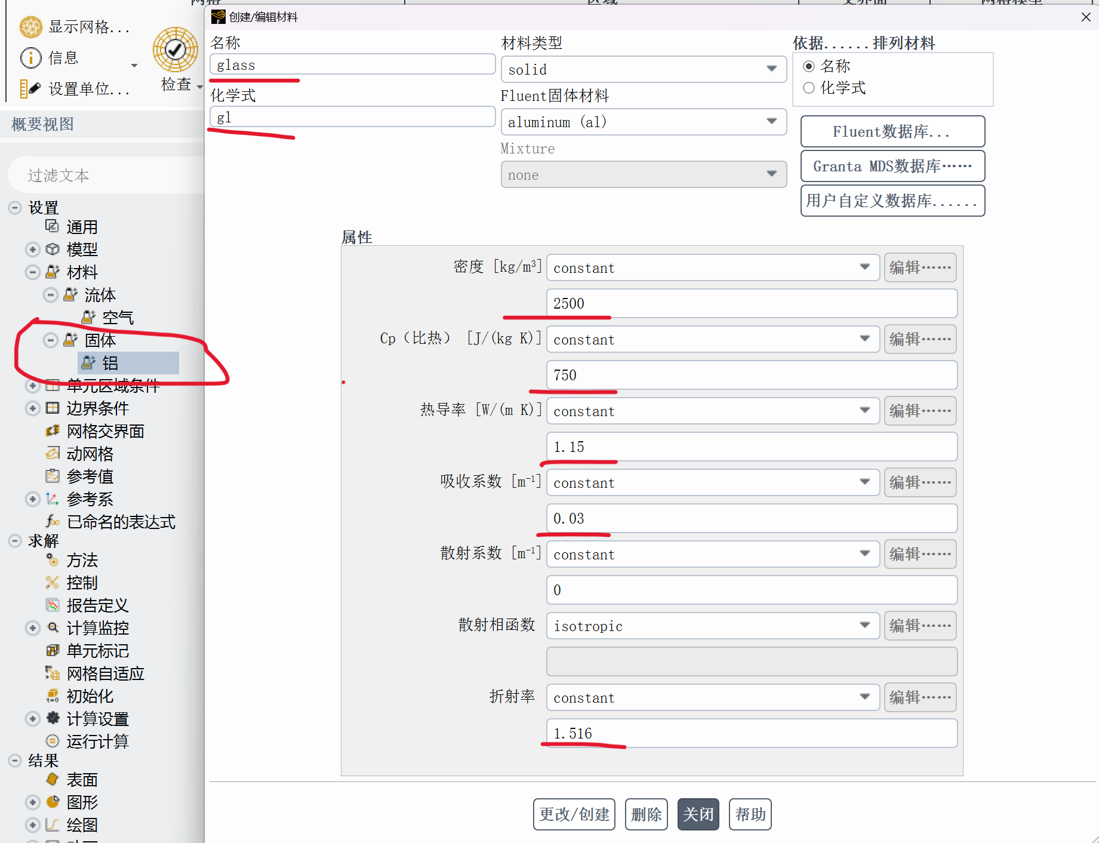Open the 密度 constant method dropdown
Screen dimensions: 1099x843
point(713,267)
